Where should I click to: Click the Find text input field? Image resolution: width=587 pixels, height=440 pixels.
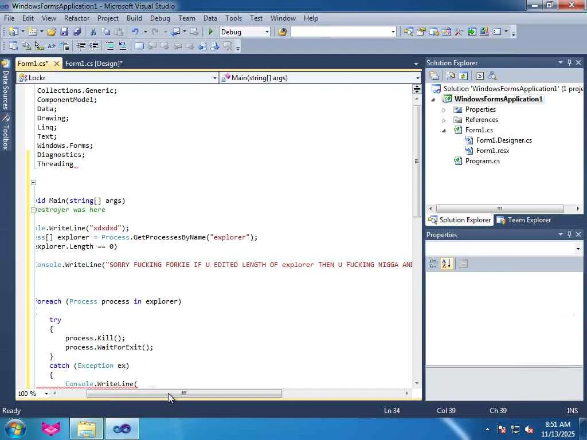point(341,32)
